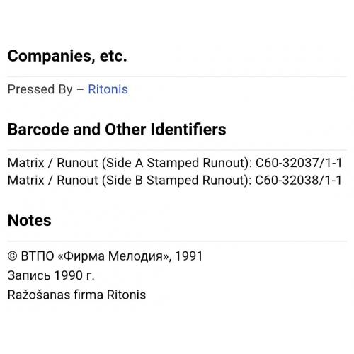Select the ВТПО «Фирма Мелодия» copyright line
This screenshot has height=354, width=354.
click(x=105, y=256)
